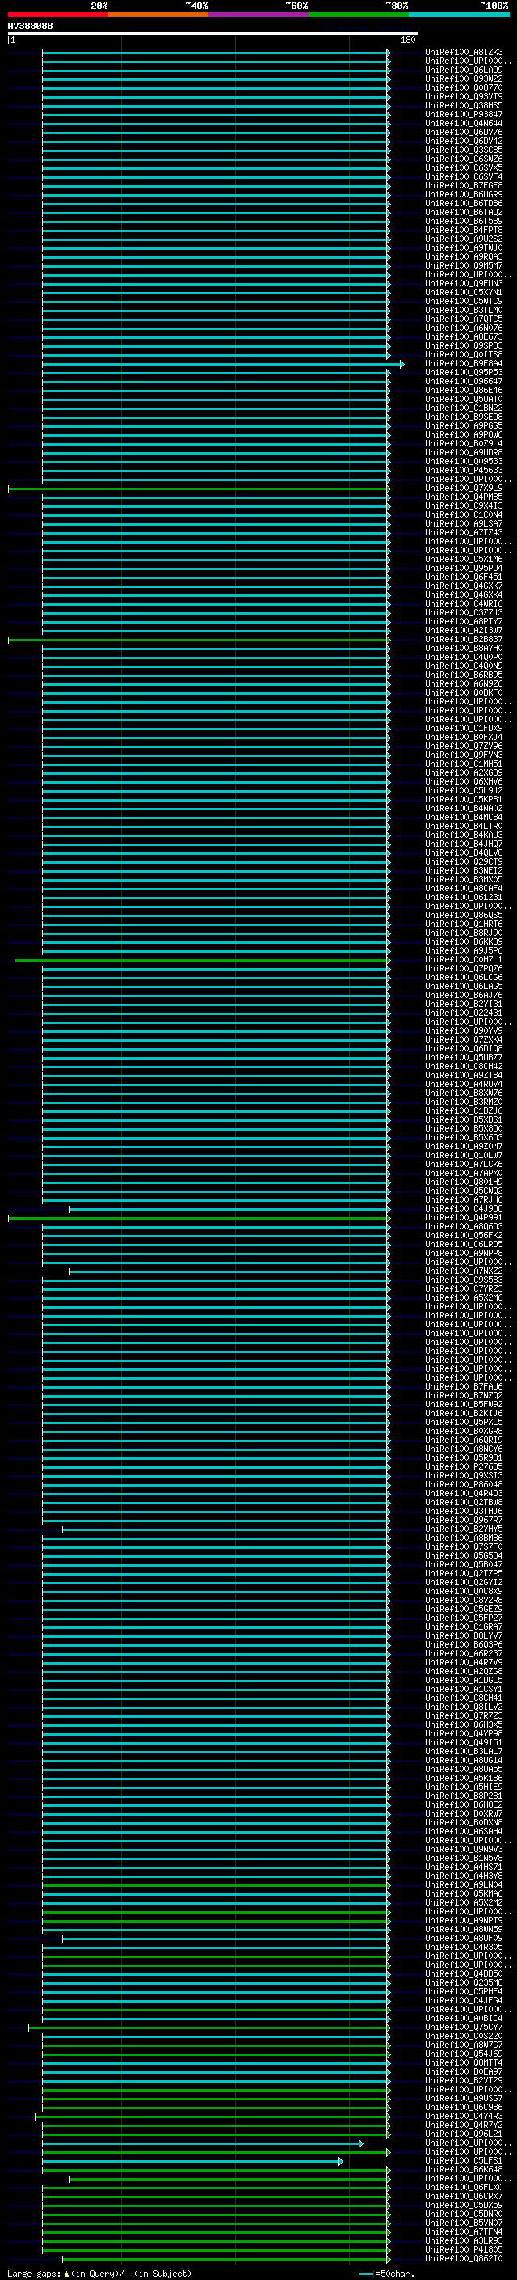Click the green alignment bar for UniRef100_Q4P991
This screenshot has width=517, height=2280.
click(x=199, y=1218)
